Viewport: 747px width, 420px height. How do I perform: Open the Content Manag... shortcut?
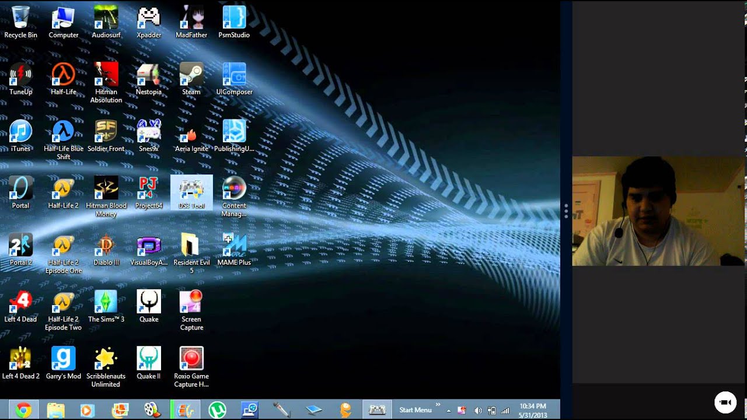click(x=234, y=197)
